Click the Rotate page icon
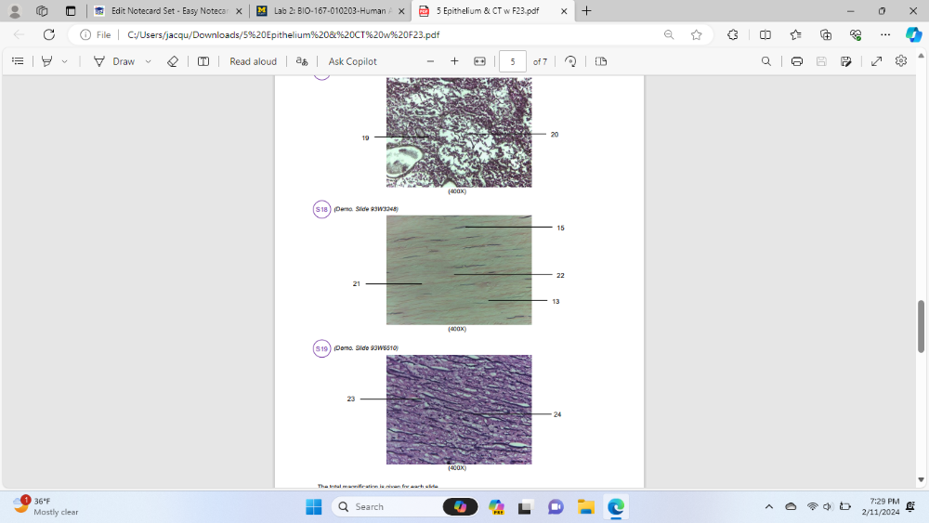 coord(570,61)
